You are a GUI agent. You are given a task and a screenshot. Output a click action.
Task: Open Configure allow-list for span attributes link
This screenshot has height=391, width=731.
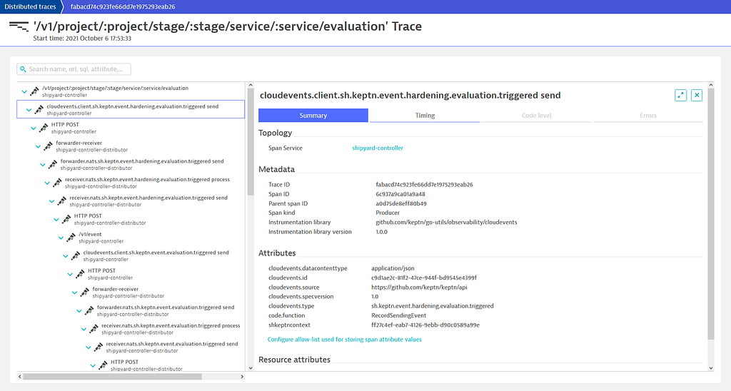coord(345,339)
